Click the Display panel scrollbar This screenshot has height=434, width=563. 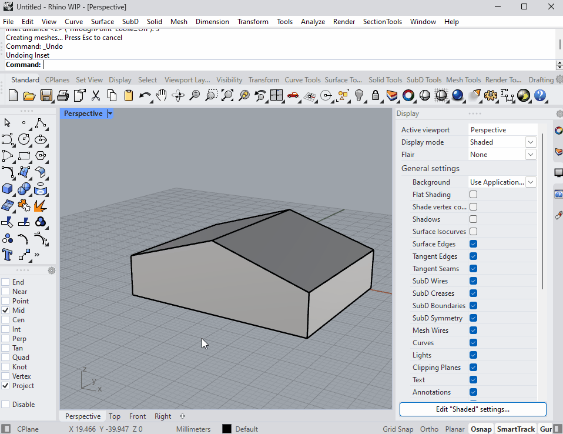(542, 211)
